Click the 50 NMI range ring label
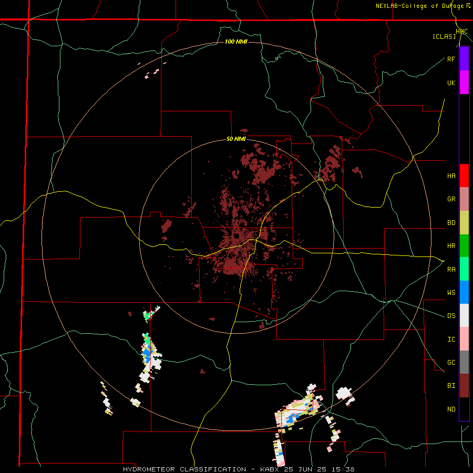 point(236,139)
